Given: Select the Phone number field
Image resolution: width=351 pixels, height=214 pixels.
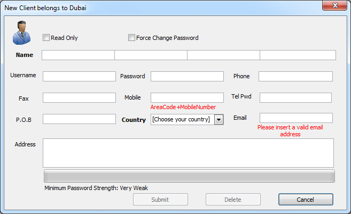Looking at the screenshot, I should coord(295,76).
